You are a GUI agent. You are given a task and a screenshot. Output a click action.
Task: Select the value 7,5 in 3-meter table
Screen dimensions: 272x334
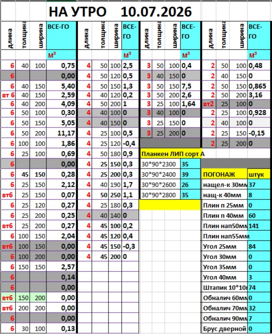pyautogui.click(x=190, y=86)
